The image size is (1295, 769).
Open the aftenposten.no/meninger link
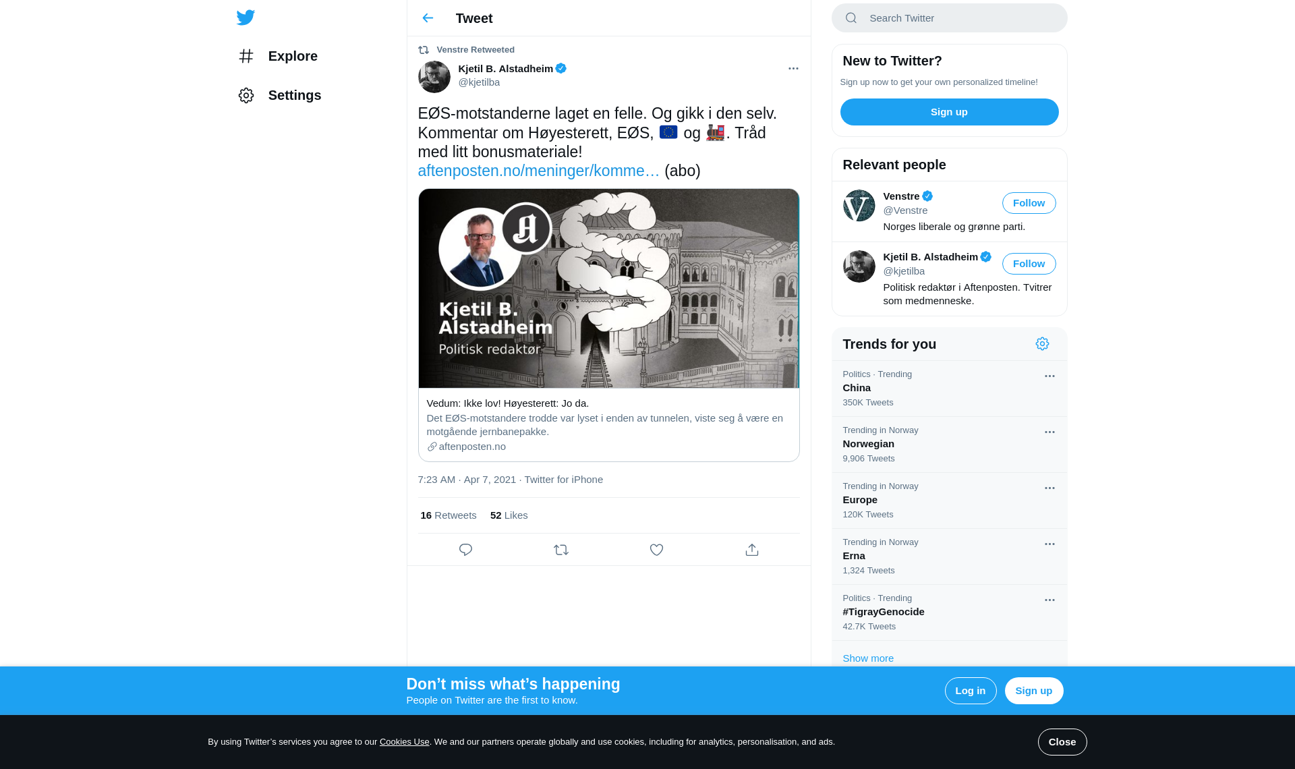(x=538, y=171)
